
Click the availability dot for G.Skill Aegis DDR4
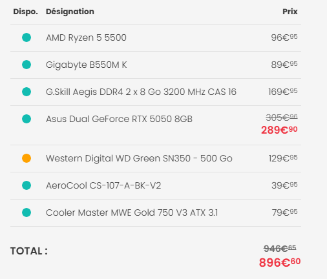26,92
